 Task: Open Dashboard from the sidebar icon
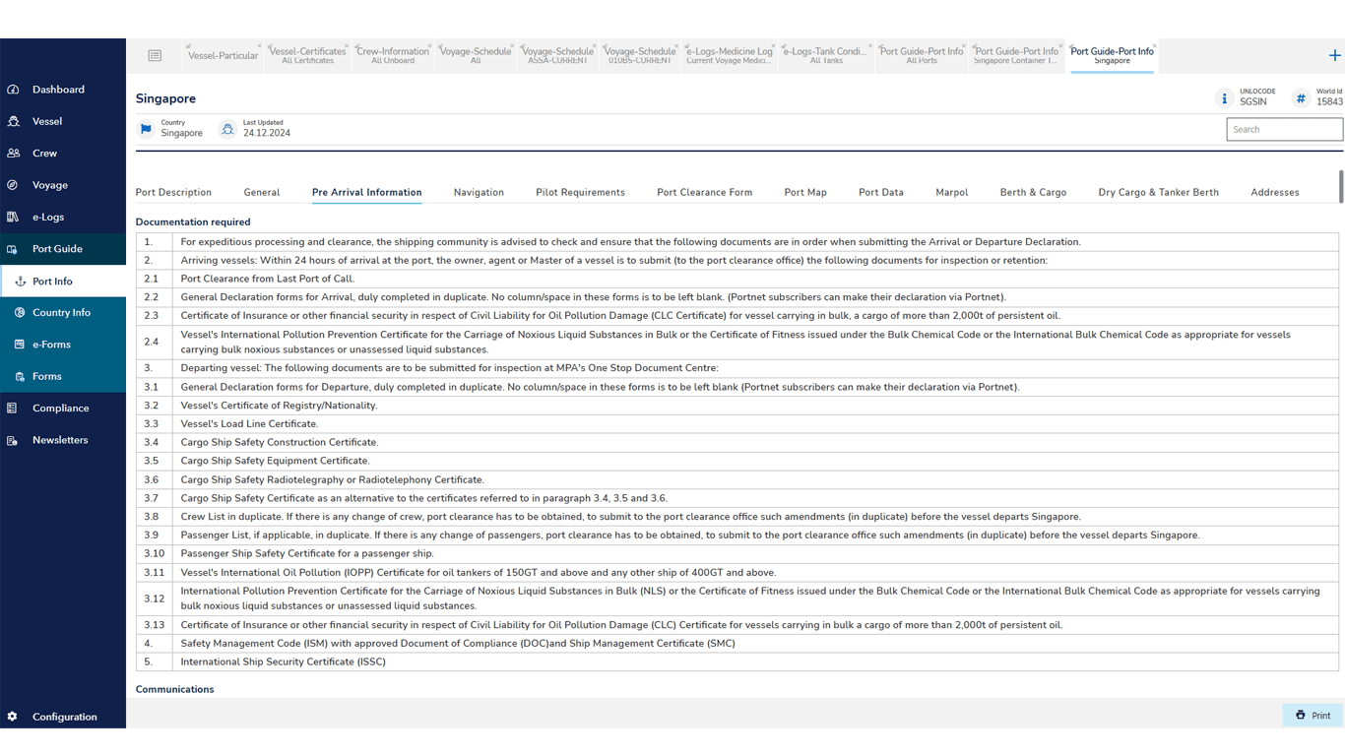(14, 90)
